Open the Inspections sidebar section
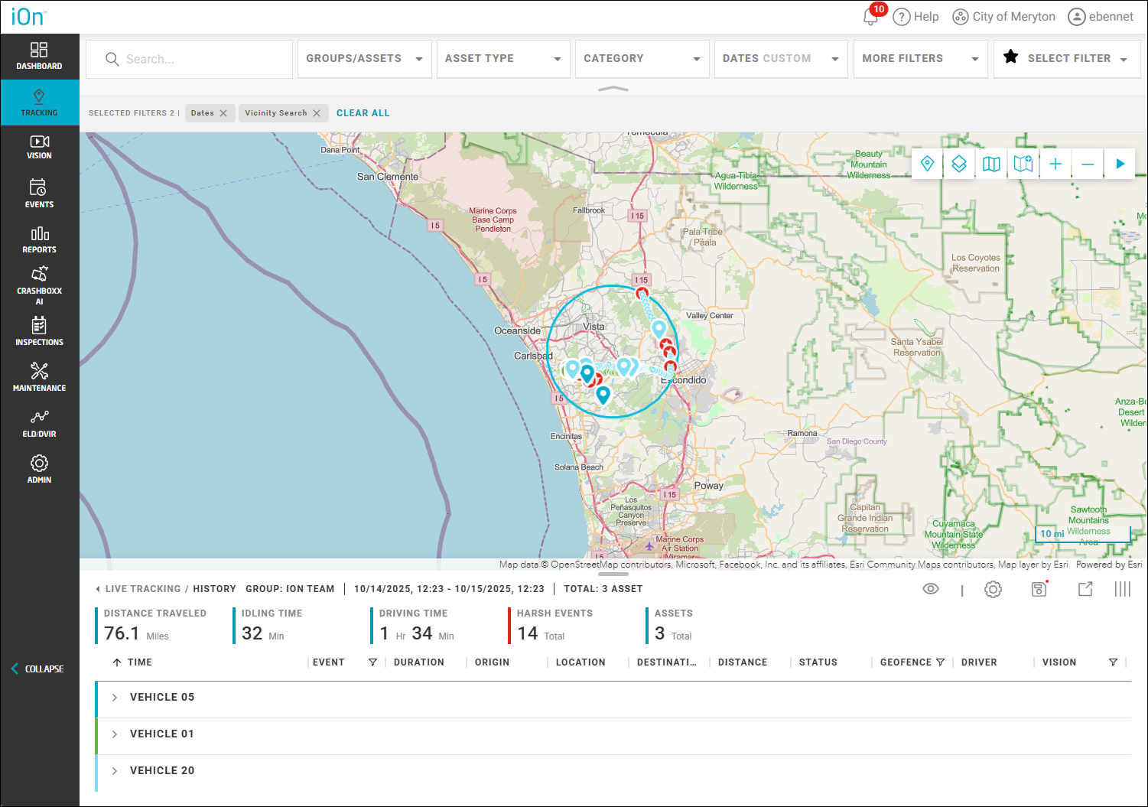1148x807 pixels. (x=39, y=332)
